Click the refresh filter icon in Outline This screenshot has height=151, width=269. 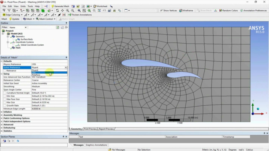tap(58, 27)
